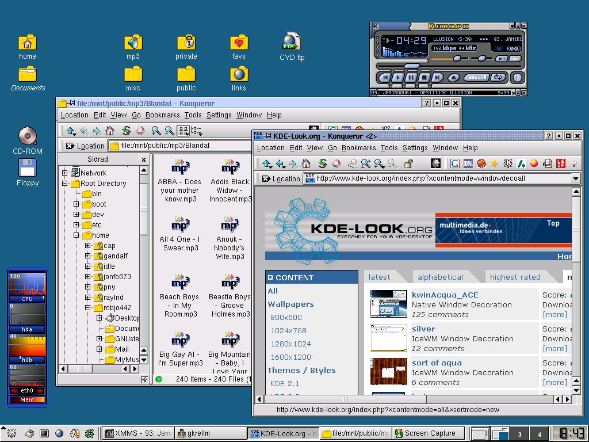Click the Home icon in KDE-Look Konqueror toolbar
The height and width of the screenshot is (442, 589).
(306, 163)
